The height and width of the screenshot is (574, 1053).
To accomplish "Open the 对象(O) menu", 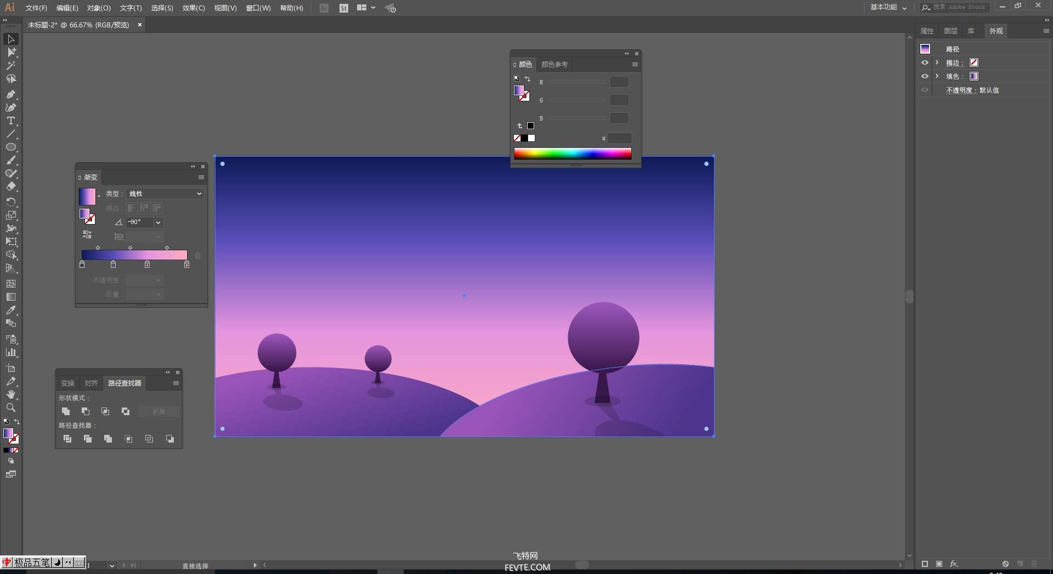I will (99, 8).
